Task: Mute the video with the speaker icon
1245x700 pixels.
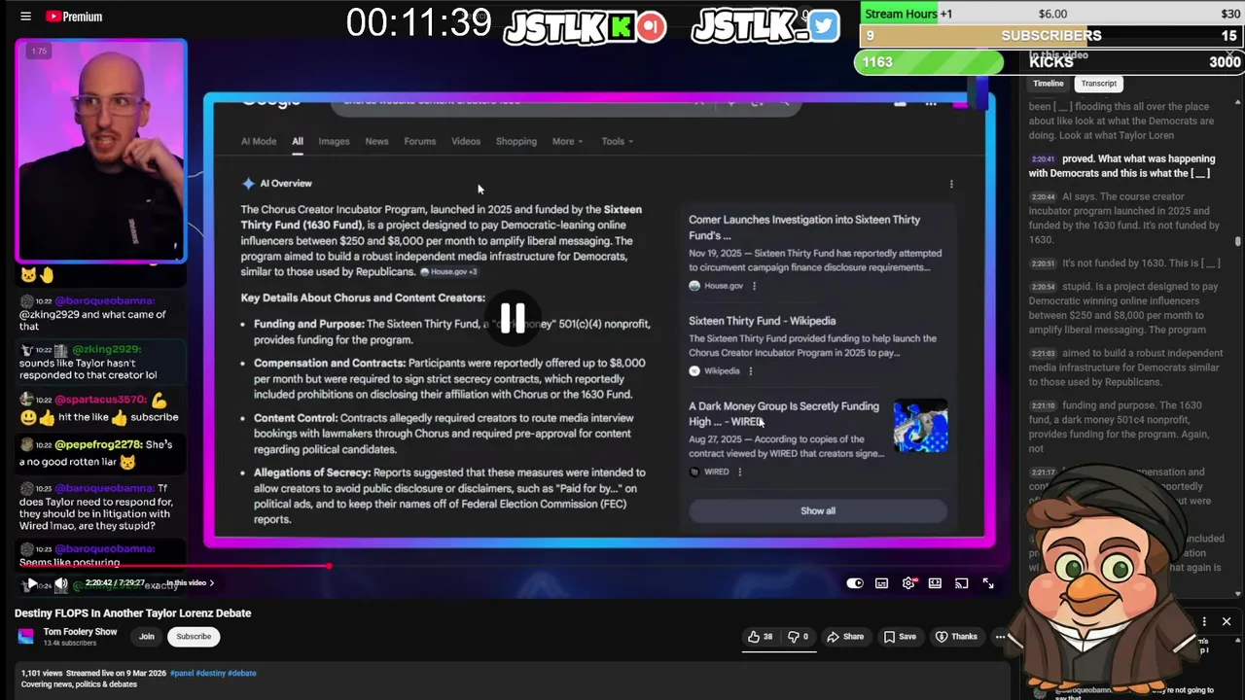Action: click(x=61, y=583)
